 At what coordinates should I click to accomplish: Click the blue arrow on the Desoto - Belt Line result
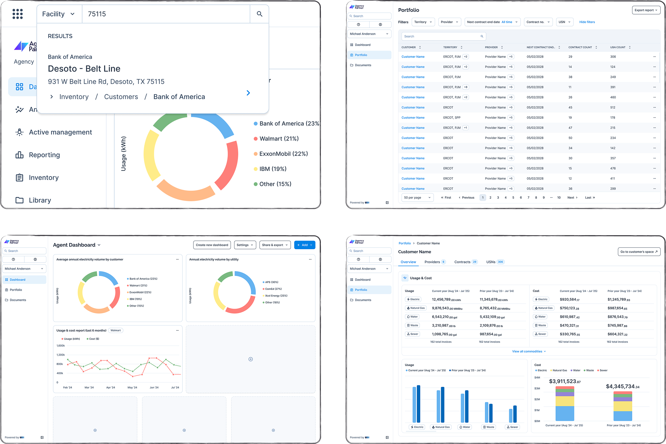tap(248, 93)
